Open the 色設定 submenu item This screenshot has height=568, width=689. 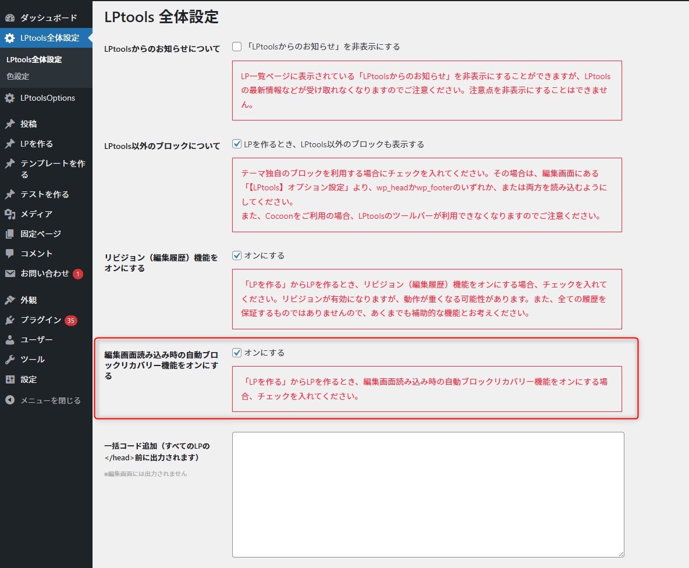click(x=18, y=76)
